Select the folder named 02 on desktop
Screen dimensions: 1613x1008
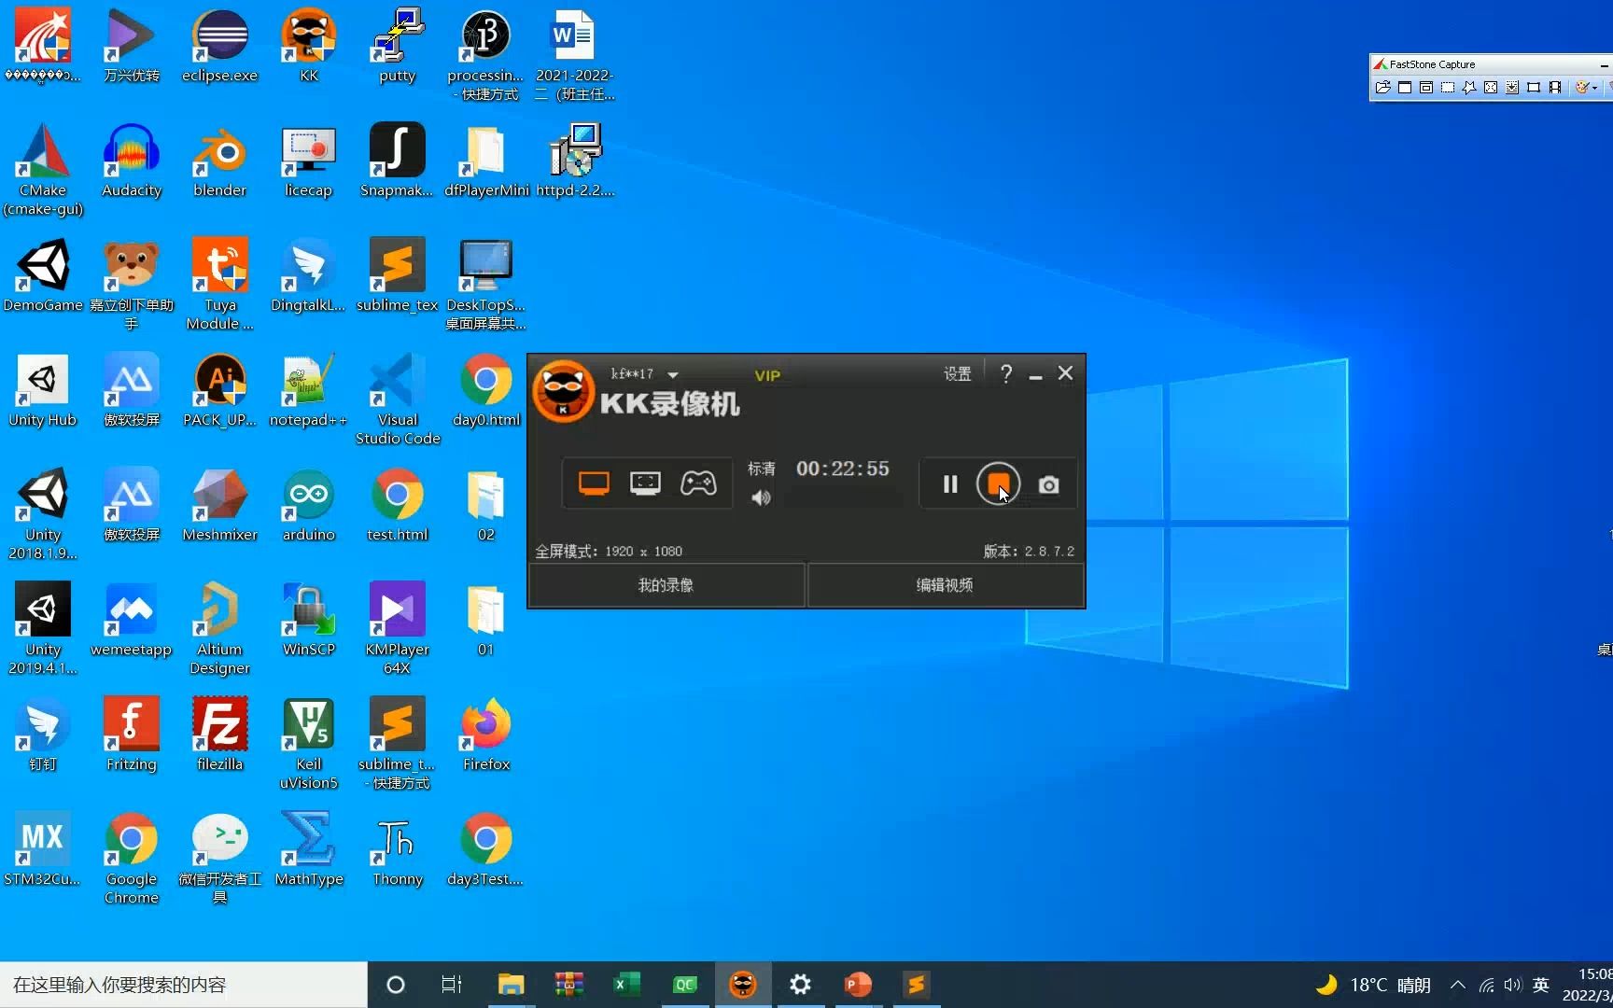pos(486,505)
